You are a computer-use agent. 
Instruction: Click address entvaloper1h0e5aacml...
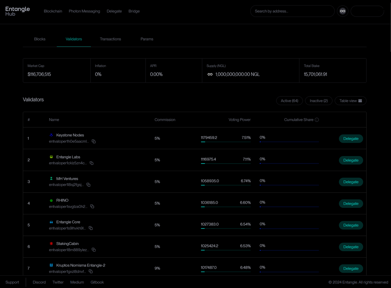69,141
